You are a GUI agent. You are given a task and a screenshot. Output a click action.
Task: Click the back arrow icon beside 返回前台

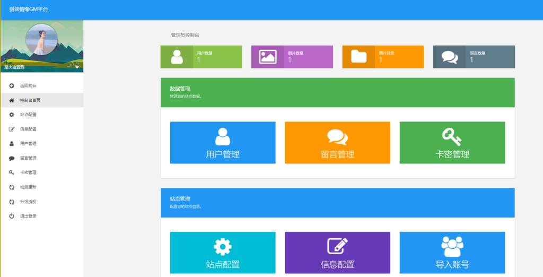coord(12,85)
